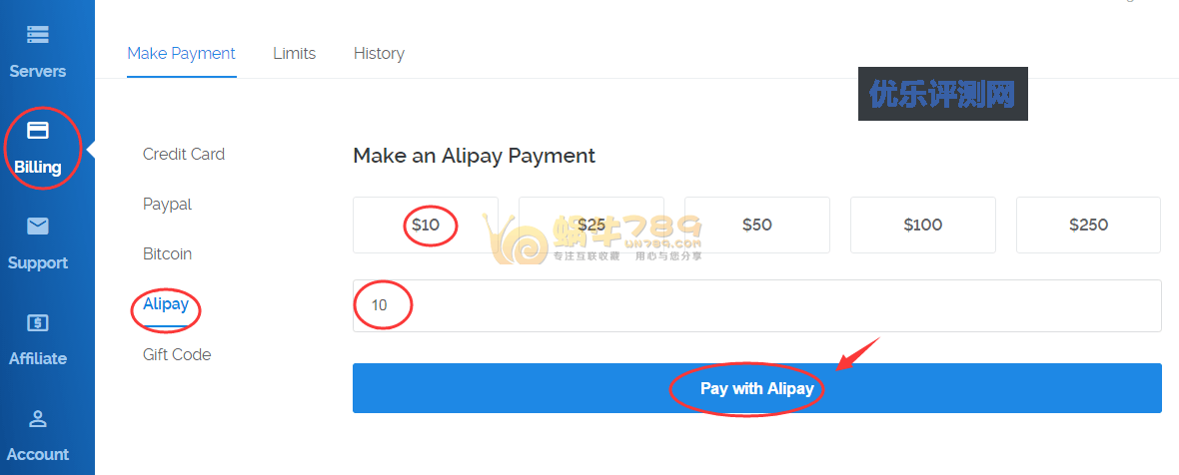This screenshot has height=475, width=1179.
Task: View the History tab
Action: [379, 54]
